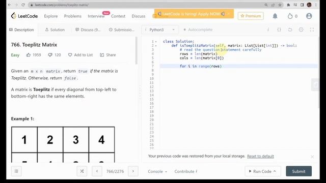This screenshot has width=326, height=183.
Task: Open browser extensions puzzle icon
Action: coord(288,5)
